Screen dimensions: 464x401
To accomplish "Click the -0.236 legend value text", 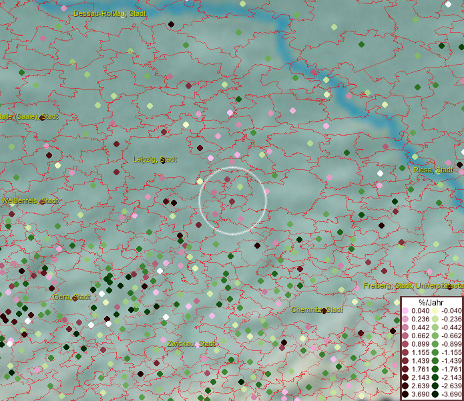I will [x=451, y=319].
